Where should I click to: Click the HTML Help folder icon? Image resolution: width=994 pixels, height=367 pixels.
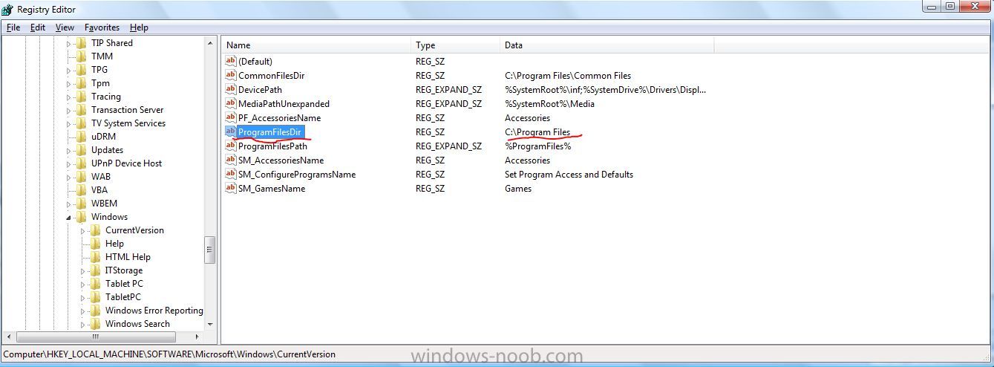click(x=96, y=257)
